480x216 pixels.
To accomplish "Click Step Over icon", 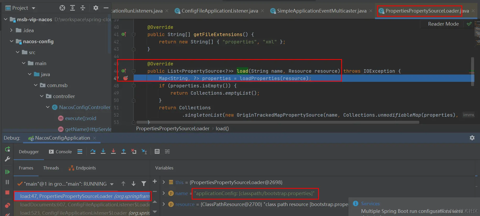I will point(93,151).
